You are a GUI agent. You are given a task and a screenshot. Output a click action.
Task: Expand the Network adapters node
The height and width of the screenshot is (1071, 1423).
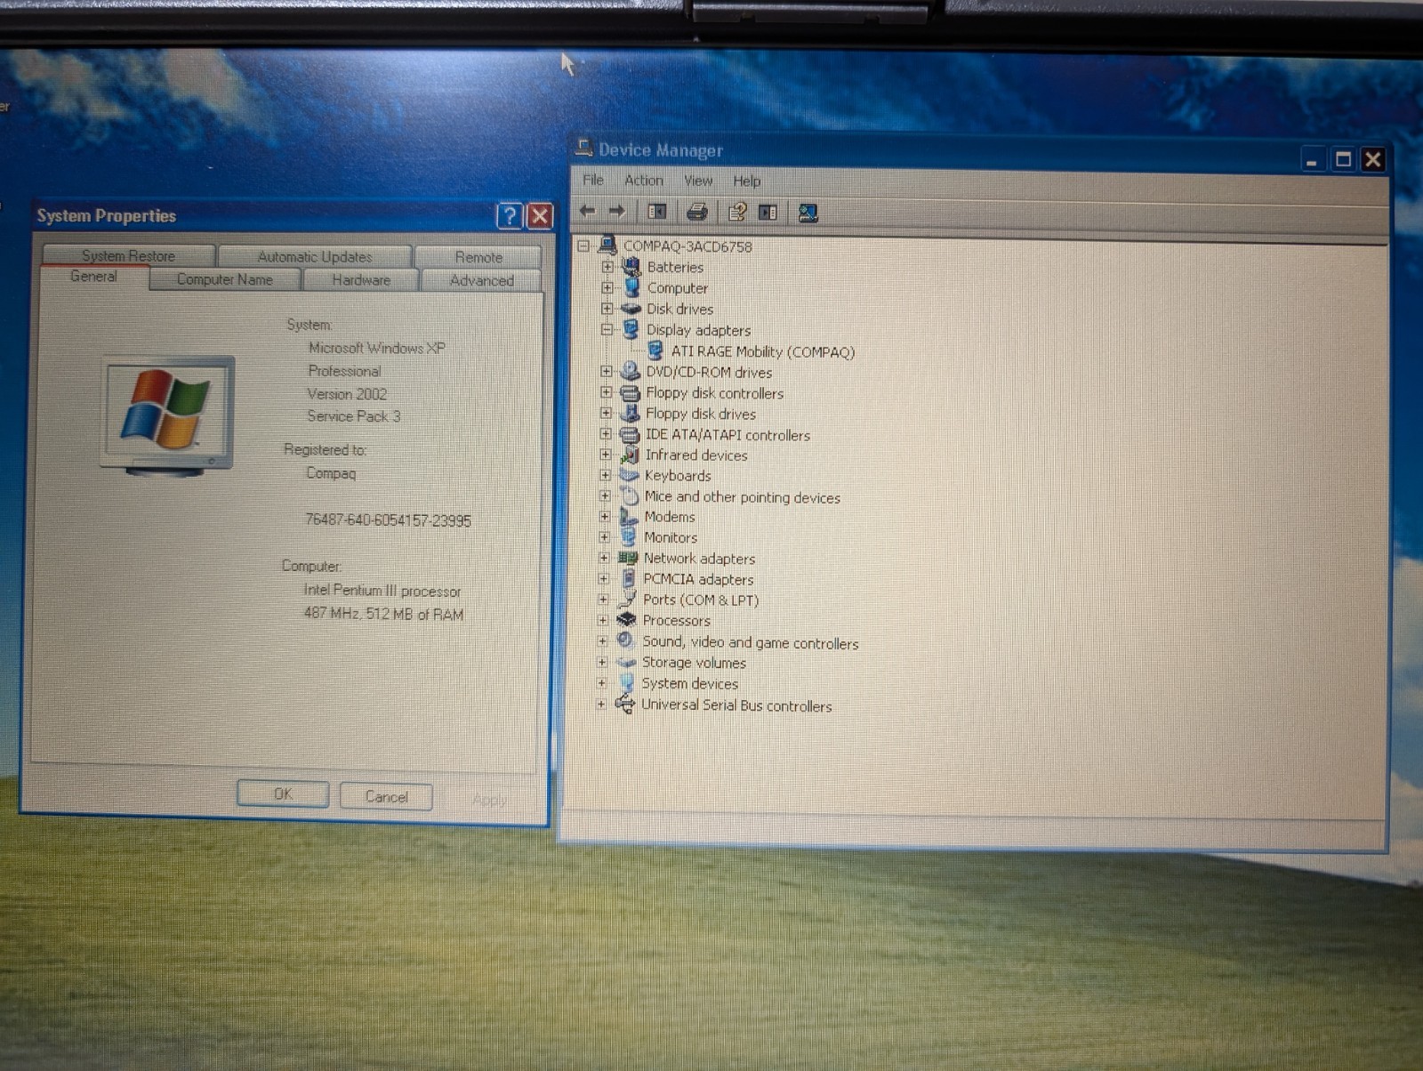(x=604, y=558)
